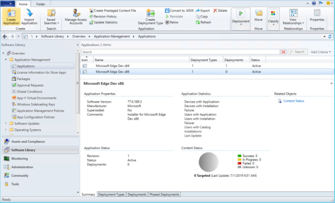Open the Classify dropdown
The image size is (335, 203).
pyautogui.click(x=273, y=18)
